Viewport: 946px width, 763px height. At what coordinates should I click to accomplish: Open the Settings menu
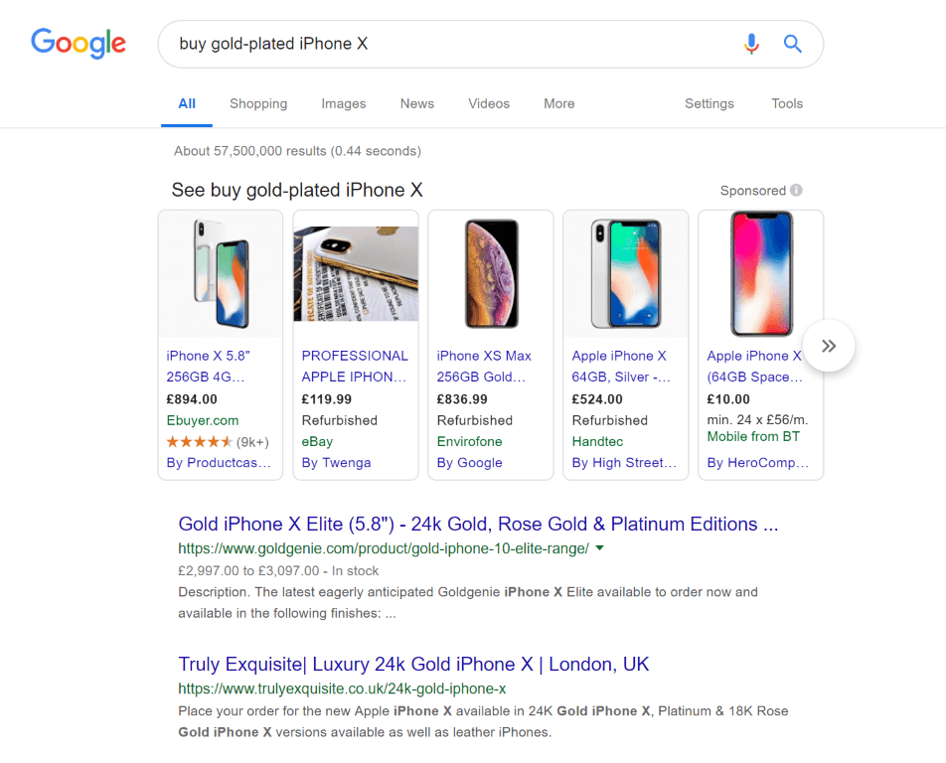[x=709, y=103]
